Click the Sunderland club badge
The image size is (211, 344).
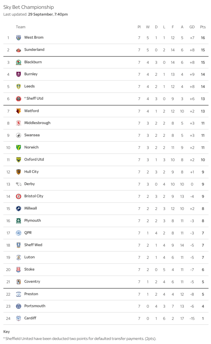(x=18, y=50)
